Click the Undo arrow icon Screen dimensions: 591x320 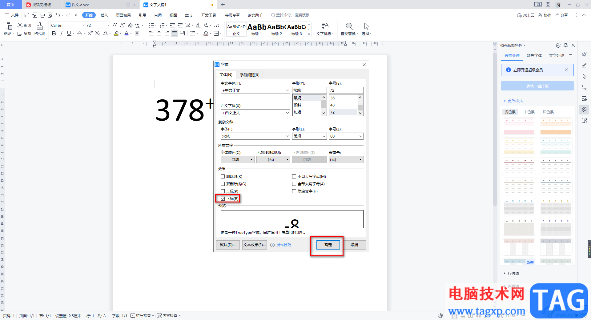pos(58,15)
